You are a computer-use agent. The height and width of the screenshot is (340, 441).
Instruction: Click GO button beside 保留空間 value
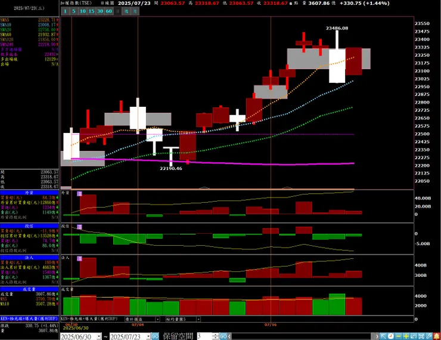223,336
